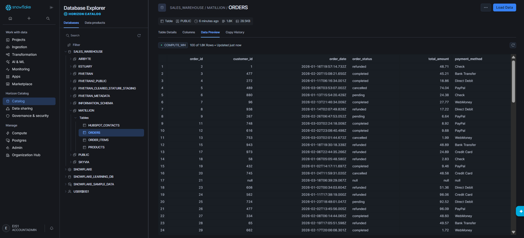Click the Load Data button

coord(504,7)
